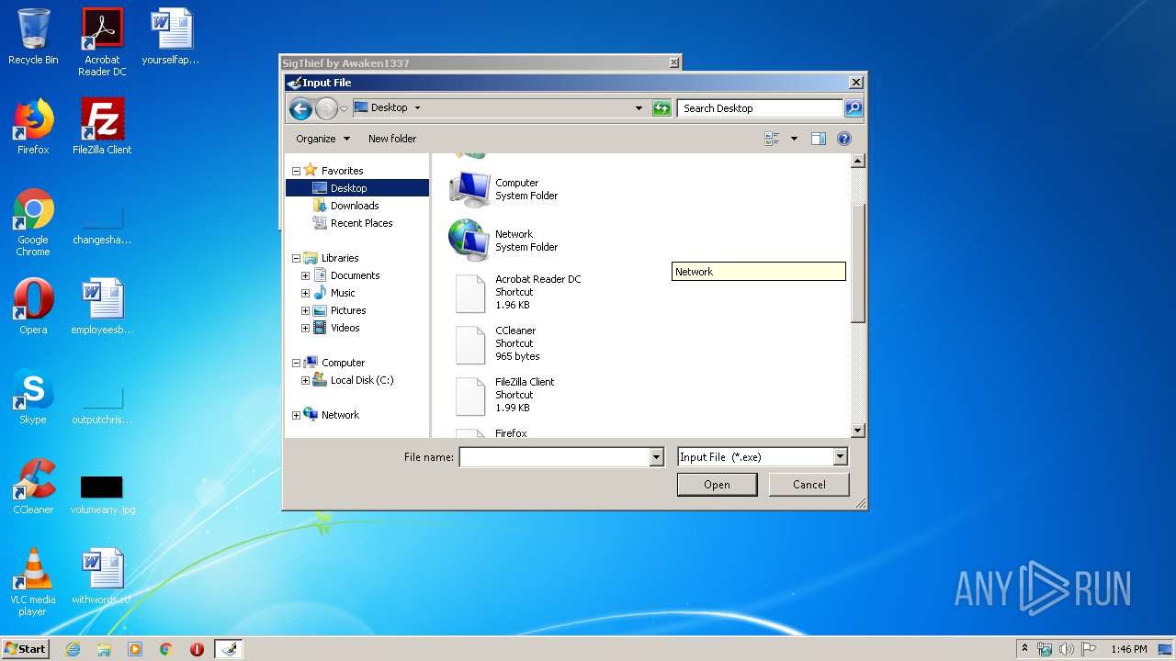This screenshot has width=1176, height=661.
Task: Expand the Music library node
Action: pyautogui.click(x=305, y=293)
